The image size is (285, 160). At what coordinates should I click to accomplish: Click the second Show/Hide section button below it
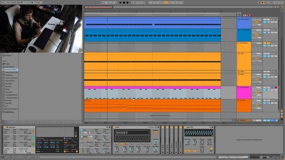282,114
